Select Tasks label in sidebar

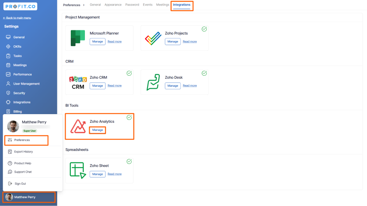(x=18, y=56)
